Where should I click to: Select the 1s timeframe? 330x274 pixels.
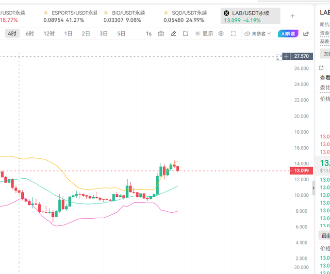149,34
